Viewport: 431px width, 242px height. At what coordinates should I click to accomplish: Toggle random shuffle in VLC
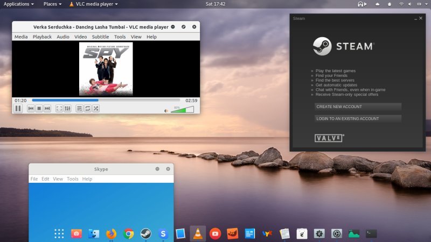(x=95, y=109)
